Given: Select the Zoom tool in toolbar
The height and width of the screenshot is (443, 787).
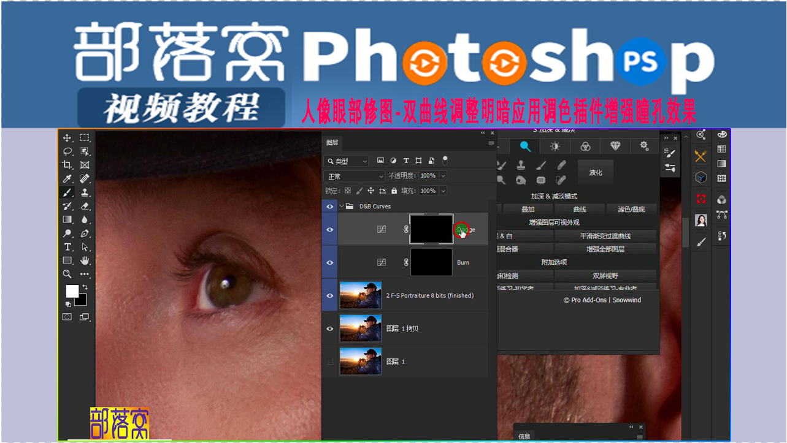Looking at the screenshot, I should (x=67, y=274).
